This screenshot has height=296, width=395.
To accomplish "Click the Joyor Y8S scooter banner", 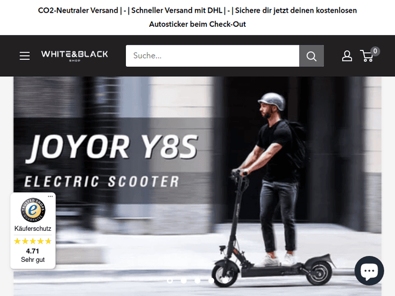I will 197,186.
